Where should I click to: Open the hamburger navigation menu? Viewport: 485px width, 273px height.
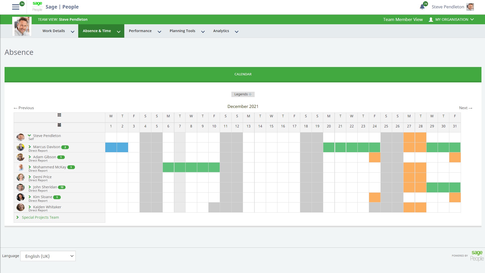tap(16, 7)
